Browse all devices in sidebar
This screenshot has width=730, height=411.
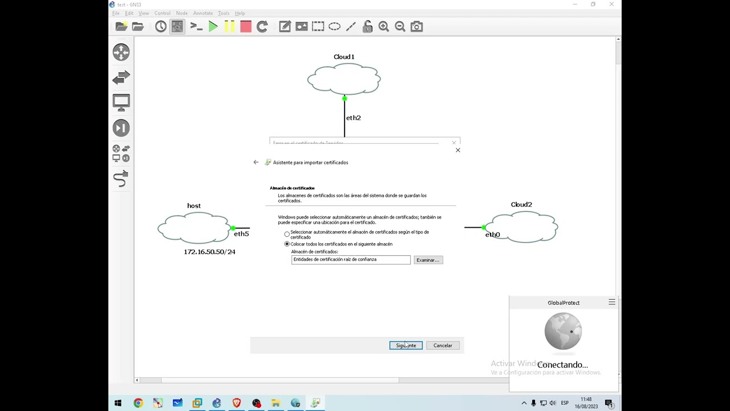[121, 154]
